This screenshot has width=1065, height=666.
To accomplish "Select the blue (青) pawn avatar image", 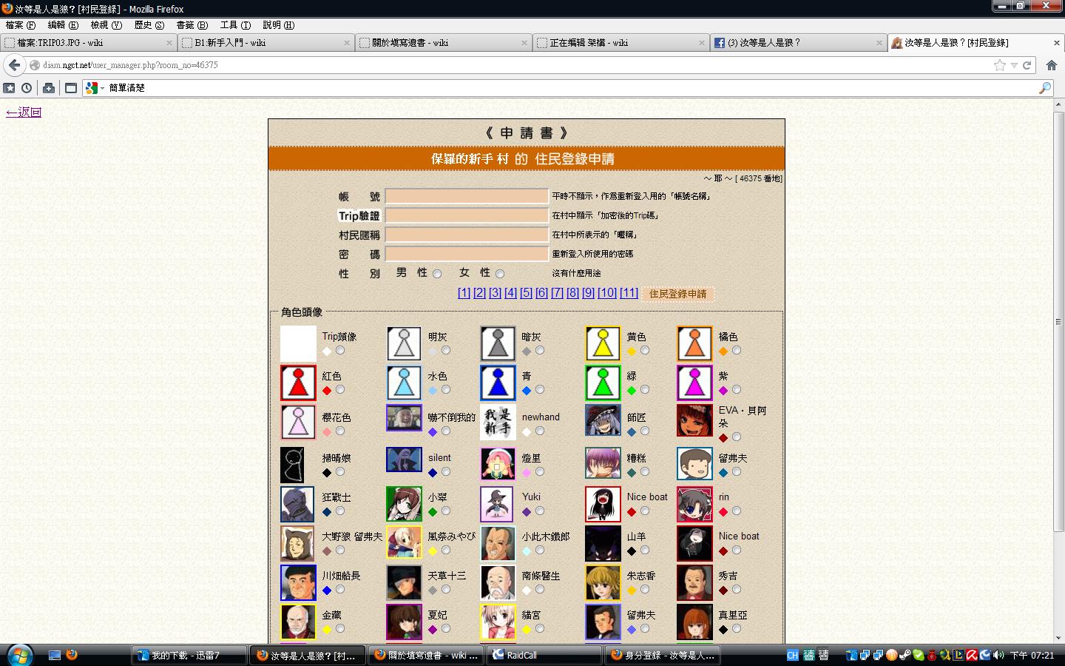I will (x=498, y=383).
